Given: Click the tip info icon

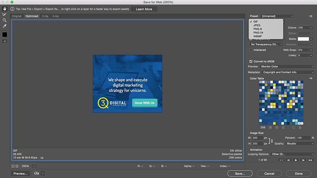Looking at the screenshot, I should 12,9.
